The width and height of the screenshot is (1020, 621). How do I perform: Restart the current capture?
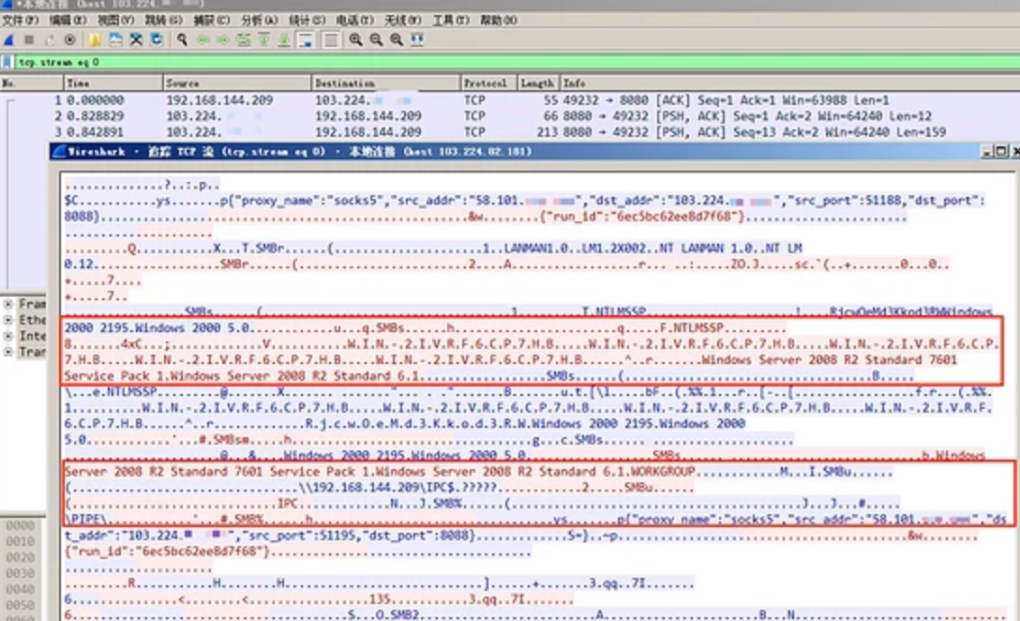coord(50,40)
